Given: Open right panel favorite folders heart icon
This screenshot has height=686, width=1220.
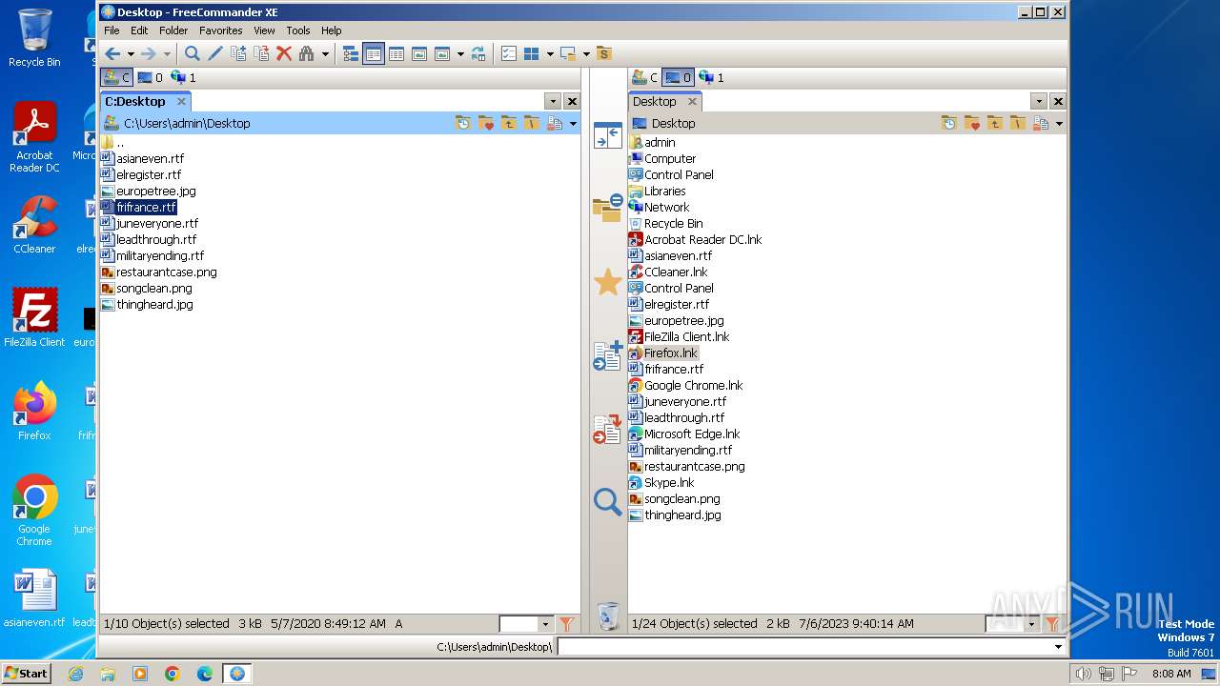Looking at the screenshot, I should pyautogui.click(x=971, y=123).
